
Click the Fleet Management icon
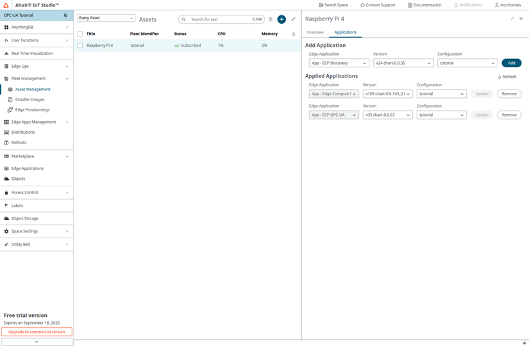point(6,79)
